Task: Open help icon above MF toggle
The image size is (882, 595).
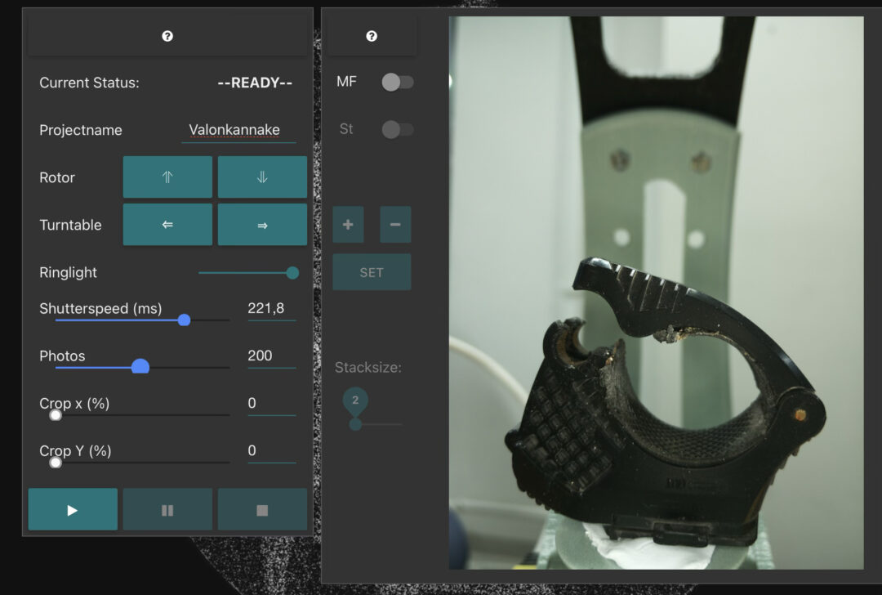Action: (372, 37)
